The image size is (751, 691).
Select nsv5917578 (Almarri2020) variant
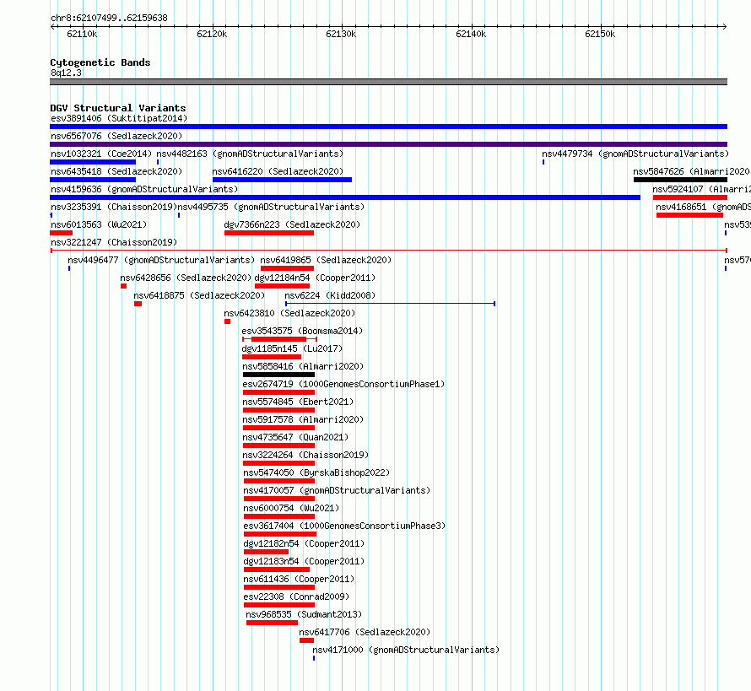pyautogui.click(x=303, y=419)
